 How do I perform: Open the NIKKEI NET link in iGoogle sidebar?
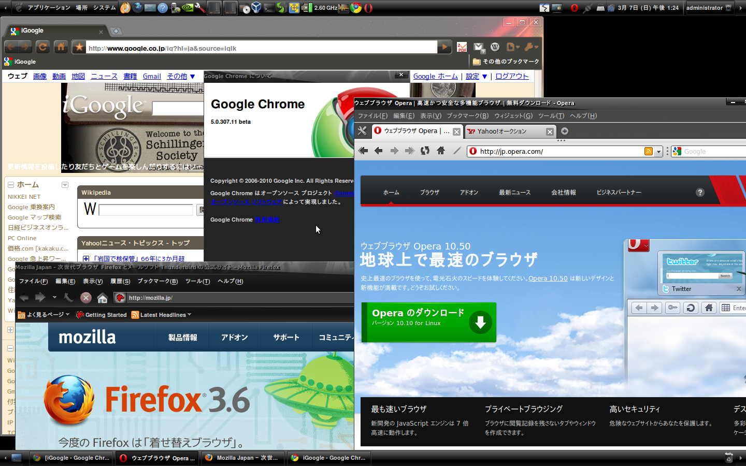click(x=24, y=197)
